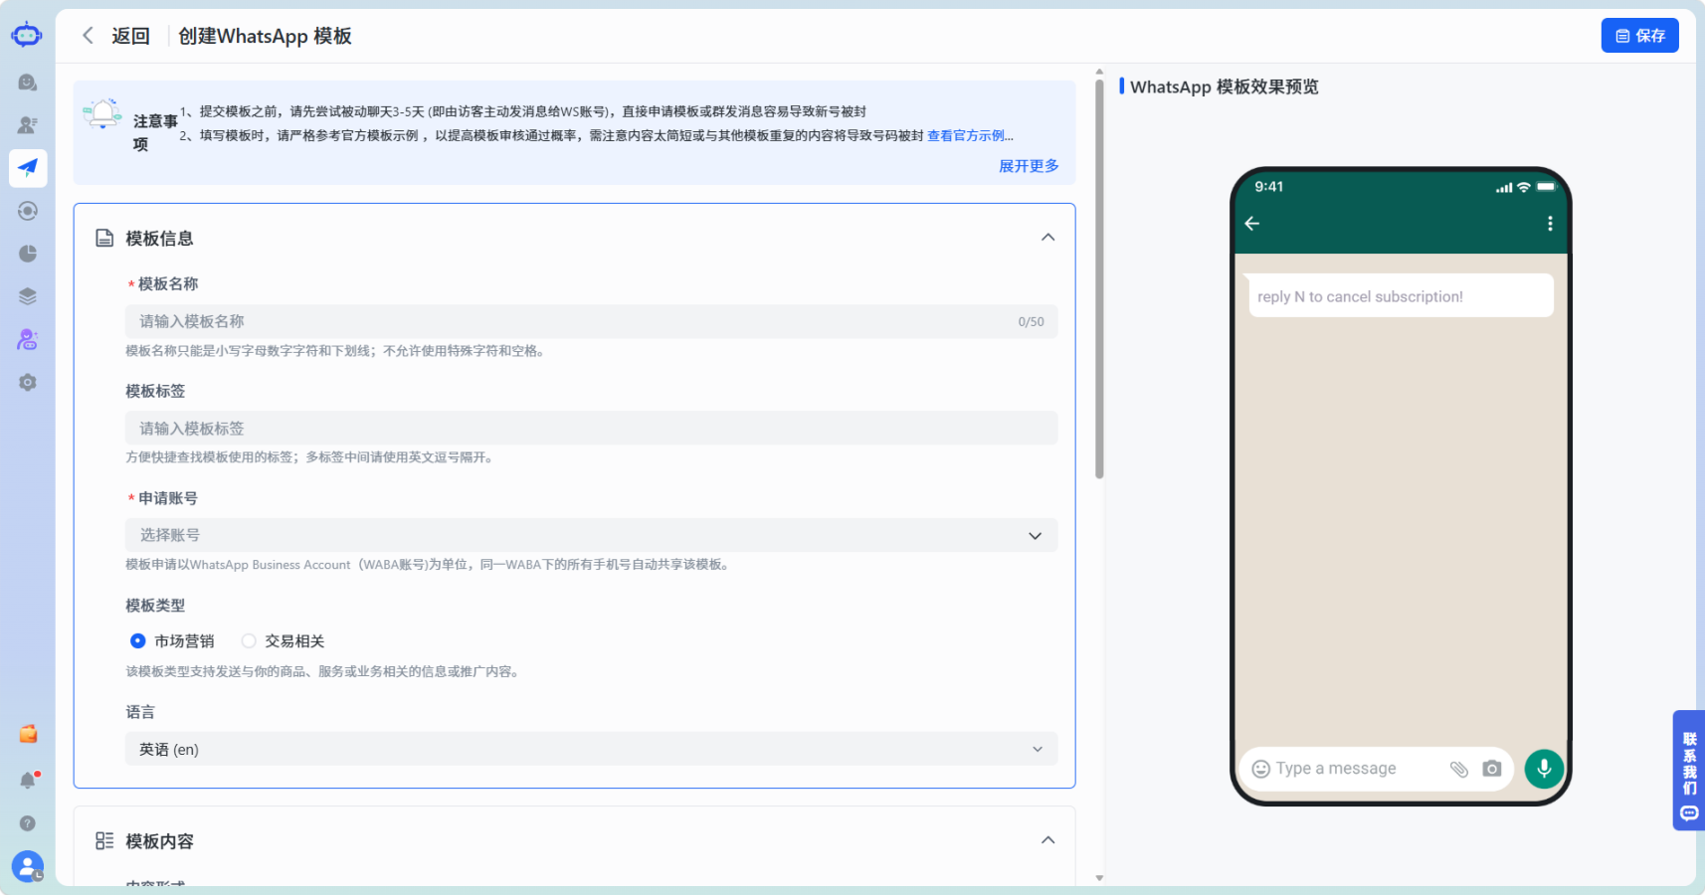Click the orange gift box icon
The height and width of the screenshot is (895, 1705).
[28, 734]
